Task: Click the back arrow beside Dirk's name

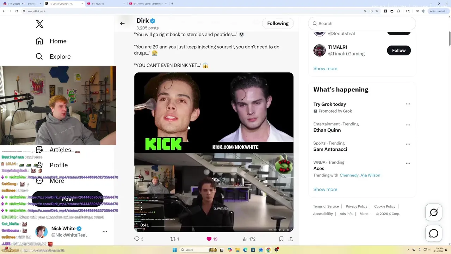Action: click(x=122, y=23)
